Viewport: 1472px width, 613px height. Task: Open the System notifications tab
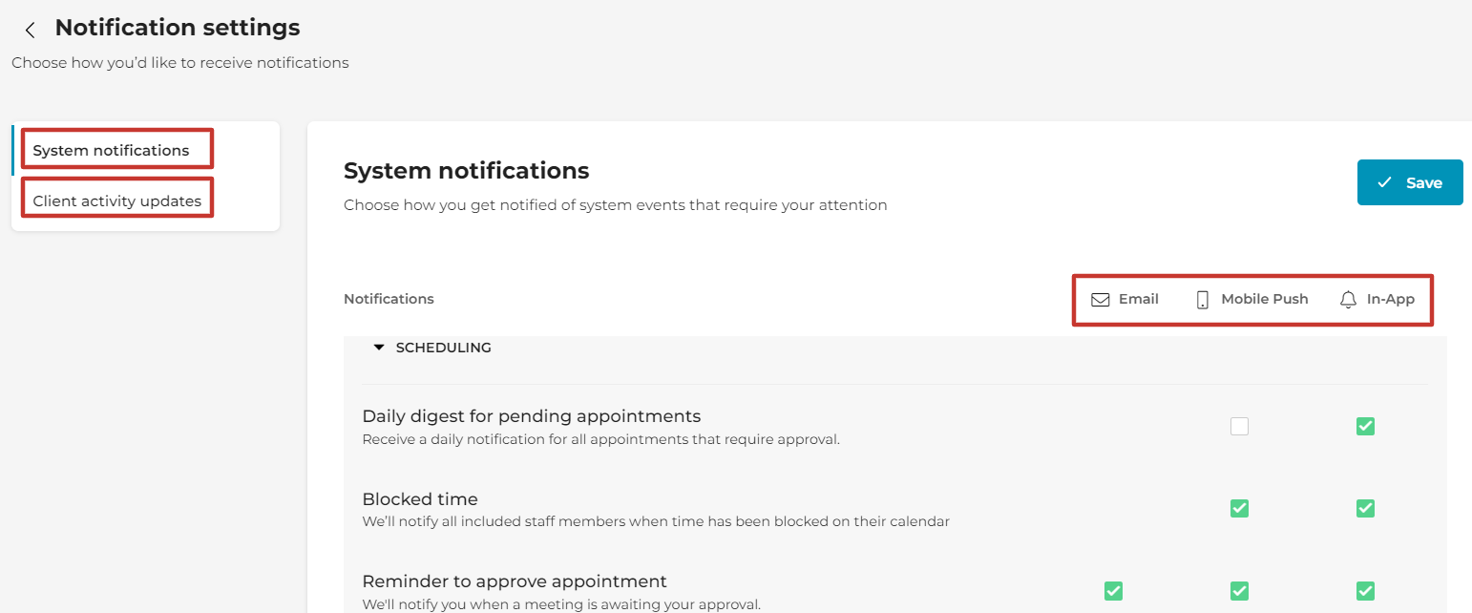[x=112, y=150]
